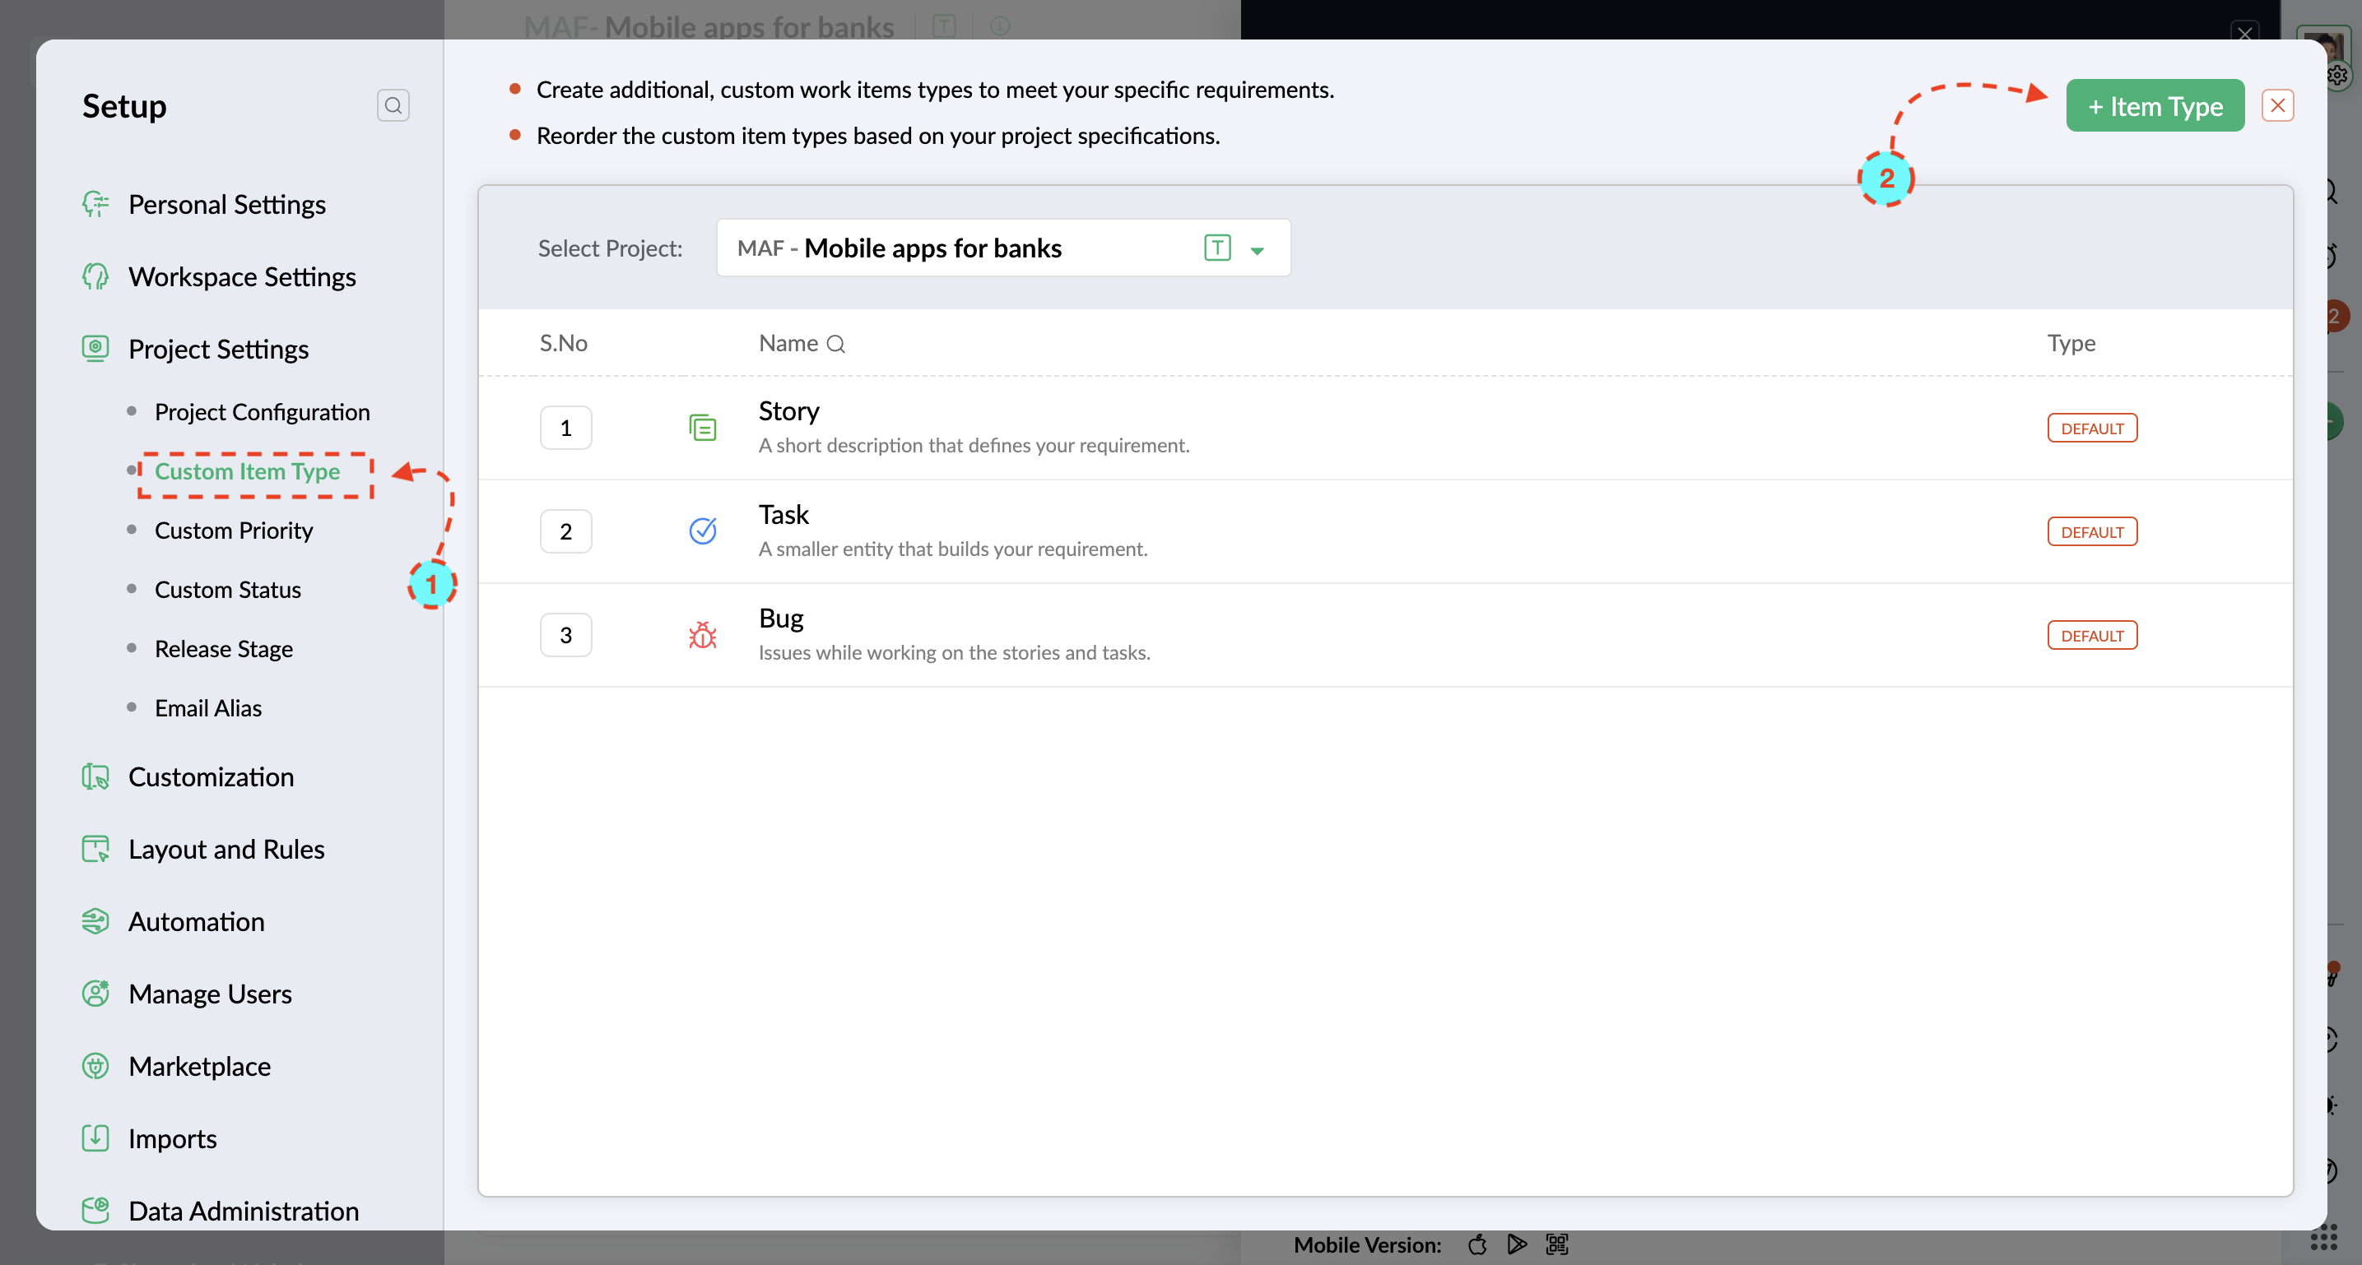Image resolution: width=2362 pixels, height=1265 pixels.
Task: Click the Bug item type icon
Action: [702, 635]
